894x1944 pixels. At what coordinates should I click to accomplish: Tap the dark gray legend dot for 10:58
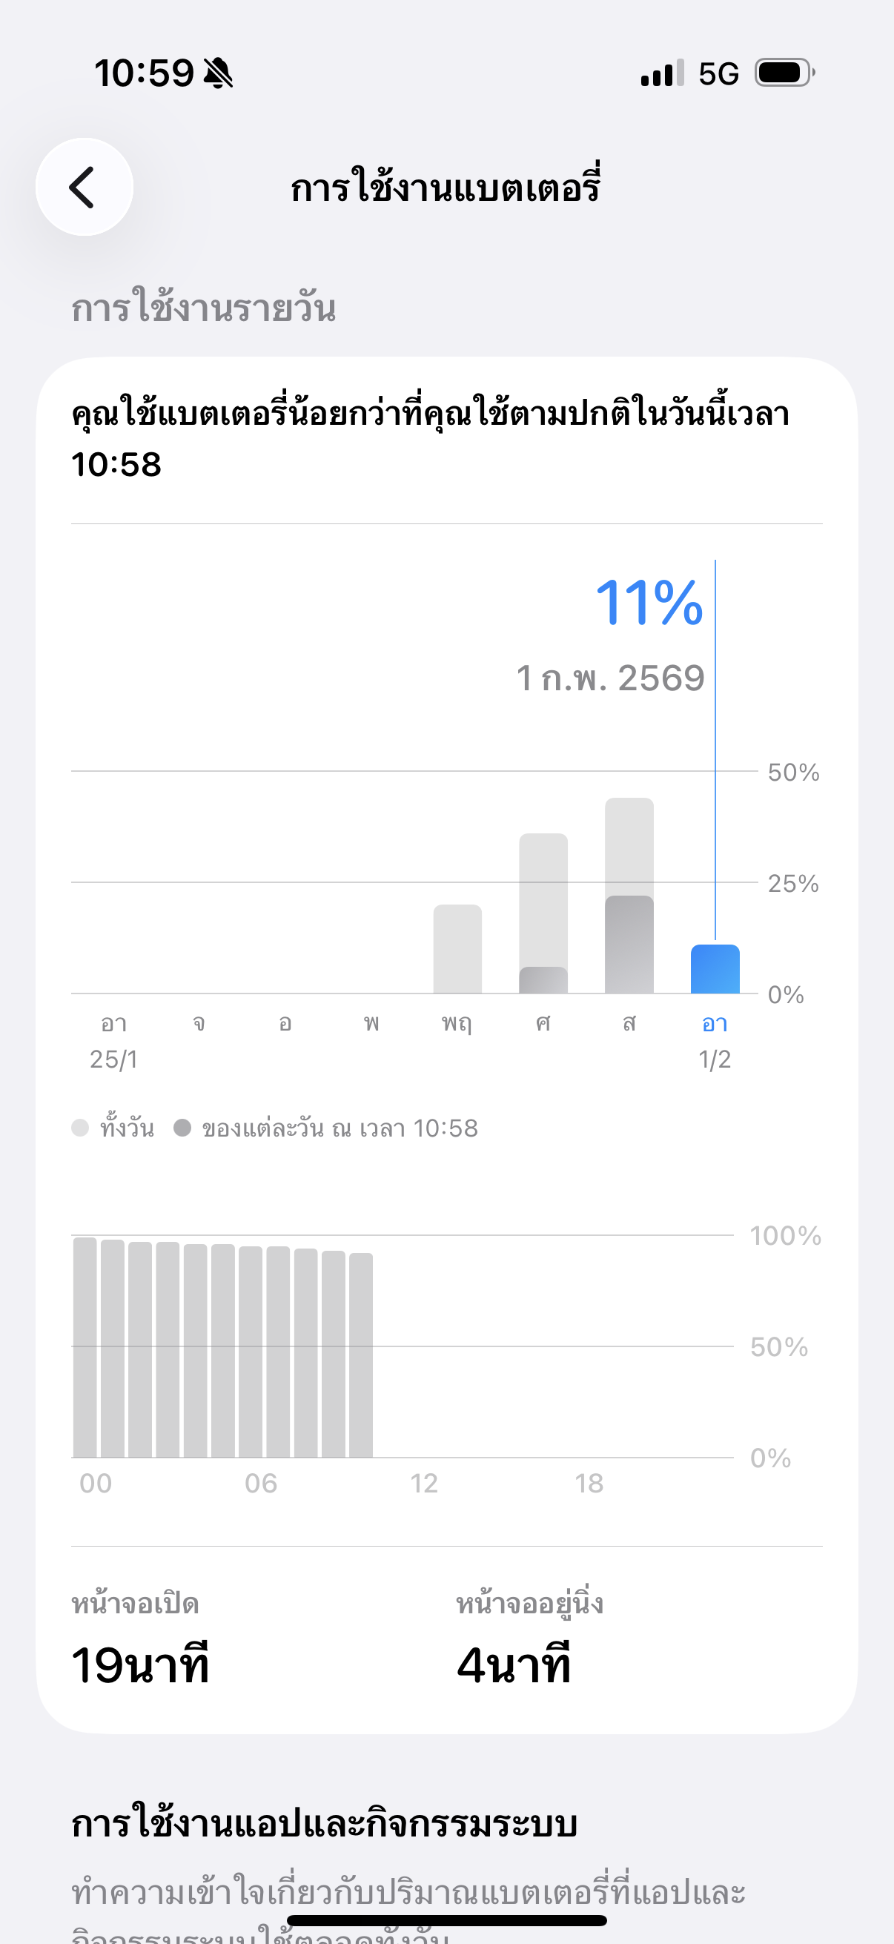(x=182, y=1128)
